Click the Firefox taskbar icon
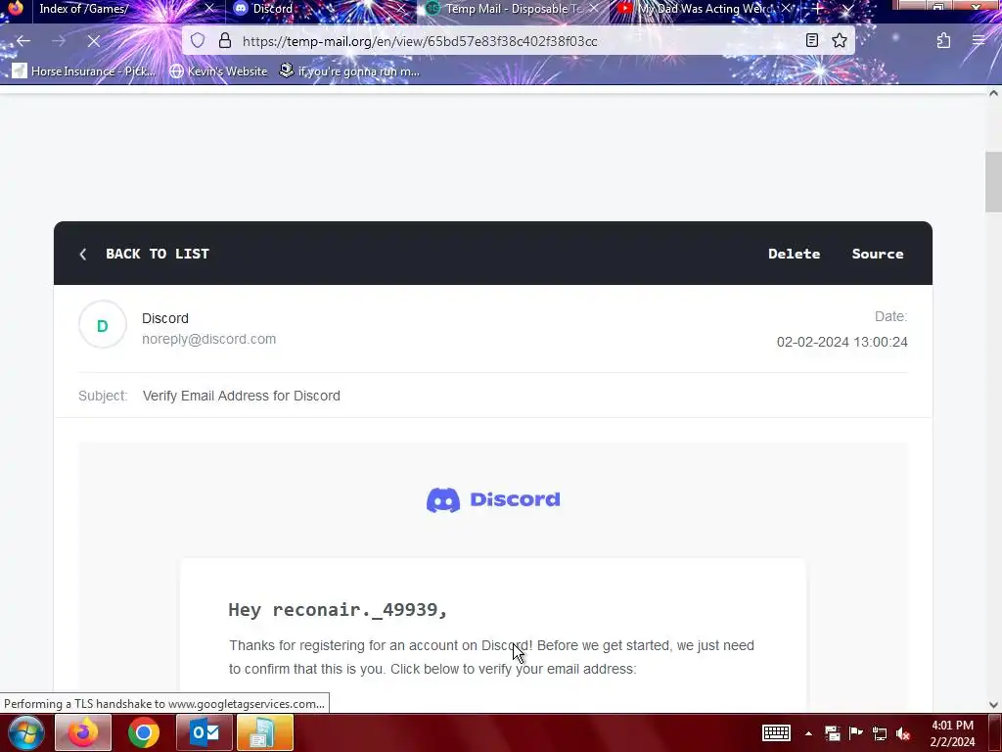This screenshot has height=752, width=1002. [x=84, y=732]
